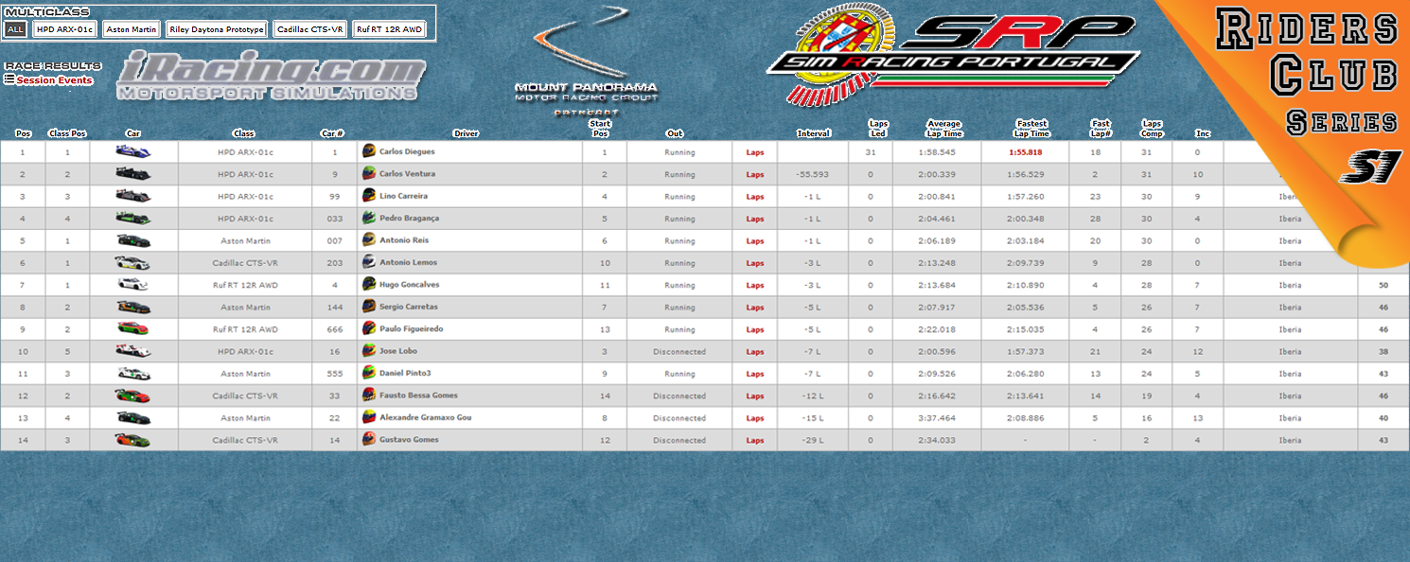The height and width of the screenshot is (562, 1410).
Task: Click Fausto Bessa Gomes helmet icon
Action: [x=369, y=395]
